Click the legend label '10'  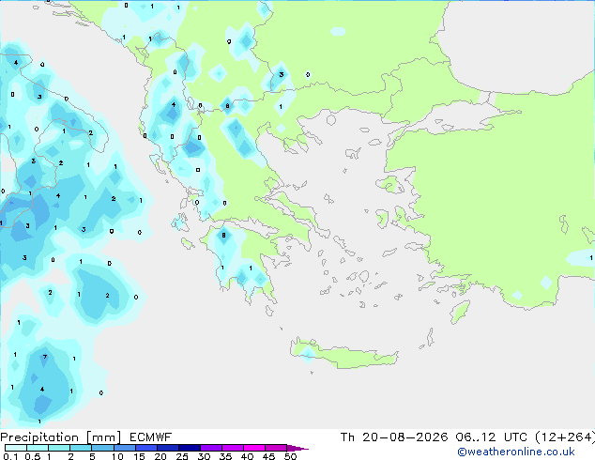tap(117, 456)
